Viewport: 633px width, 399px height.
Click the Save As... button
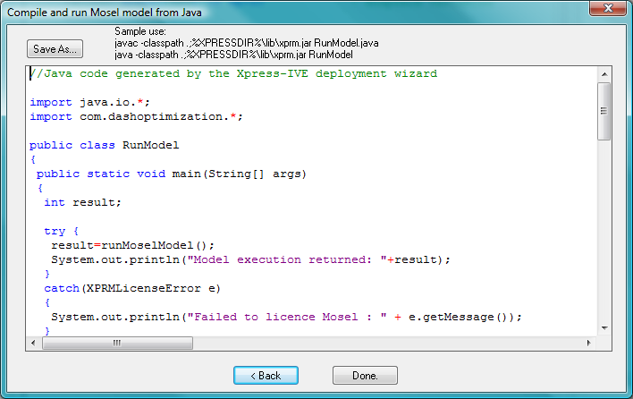(55, 48)
